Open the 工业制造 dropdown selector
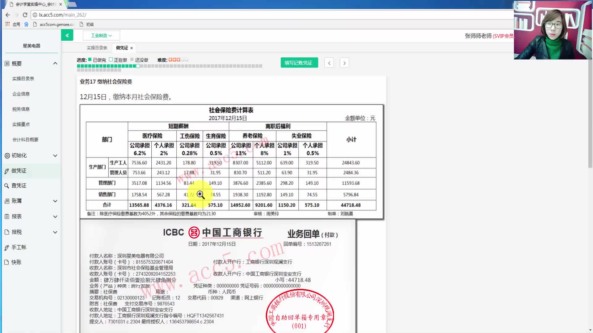The height and width of the screenshot is (333, 593). (101, 35)
